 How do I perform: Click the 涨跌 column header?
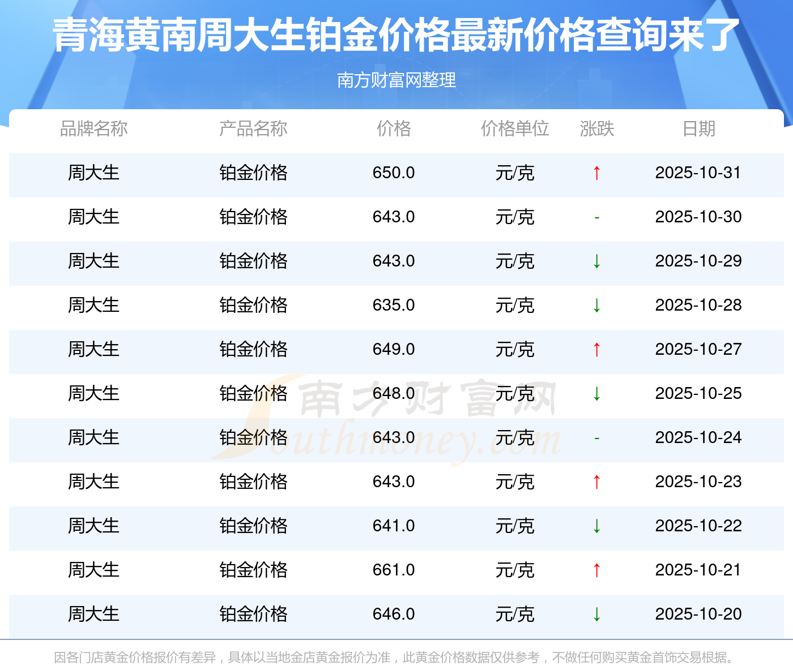click(x=597, y=129)
